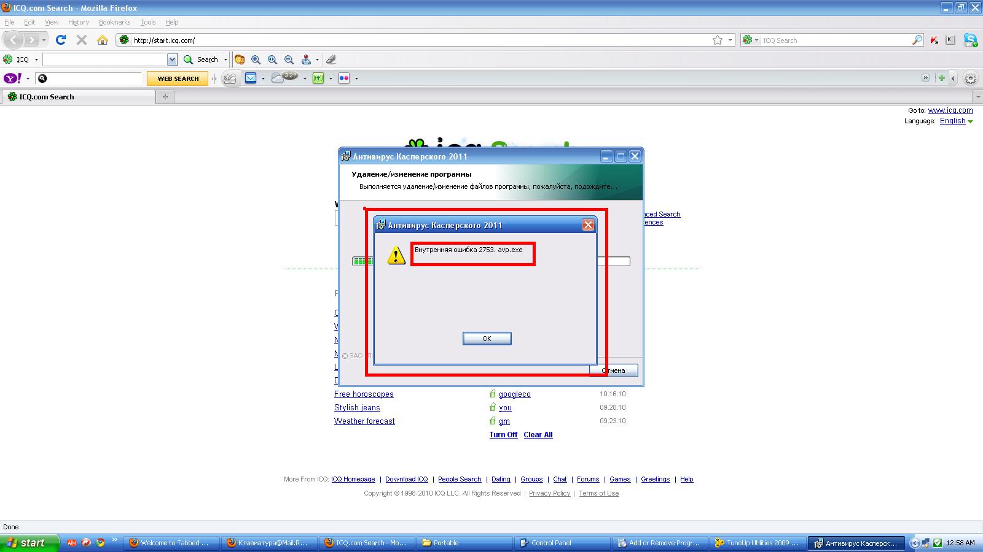The width and height of the screenshot is (983, 552).
Task: Open the Free horoscopes link
Action: click(364, 394)
